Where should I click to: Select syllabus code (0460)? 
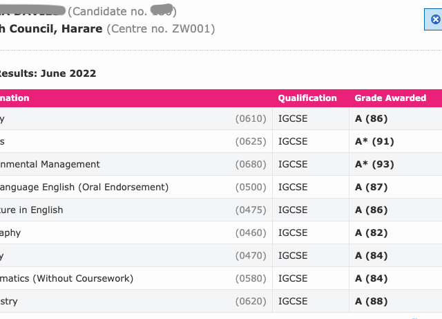tap(251, 233)
